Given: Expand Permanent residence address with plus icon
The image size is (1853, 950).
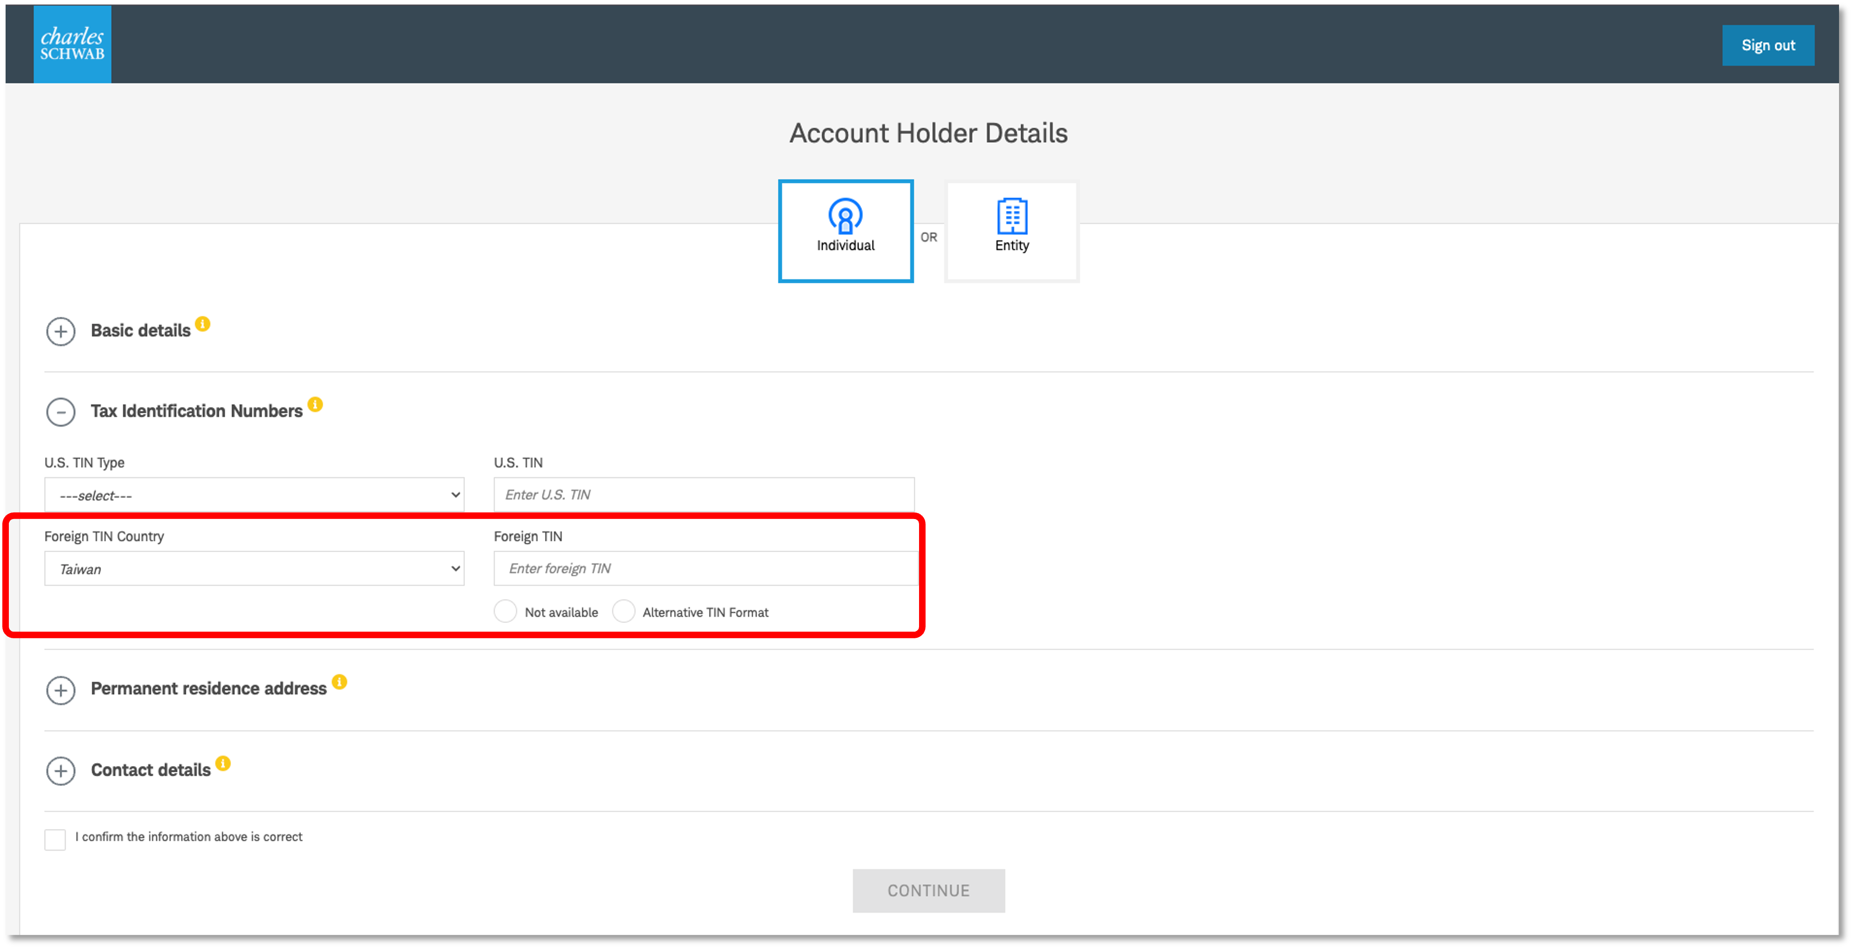Looking at the screenshot, I should [x=61, y=690].
